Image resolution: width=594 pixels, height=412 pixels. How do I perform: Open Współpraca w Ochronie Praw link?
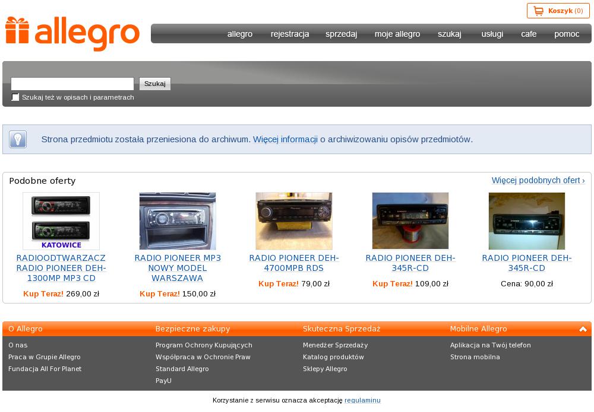pyautogui.click(x=203, y=357)
